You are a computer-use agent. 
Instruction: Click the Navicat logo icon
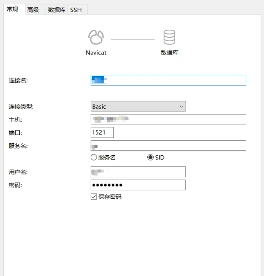coord(96,37)
